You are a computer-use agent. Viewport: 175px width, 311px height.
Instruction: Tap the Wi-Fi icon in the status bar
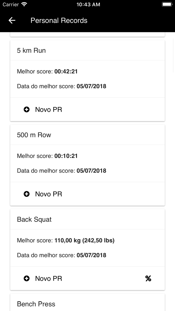[x=24, y=4]
